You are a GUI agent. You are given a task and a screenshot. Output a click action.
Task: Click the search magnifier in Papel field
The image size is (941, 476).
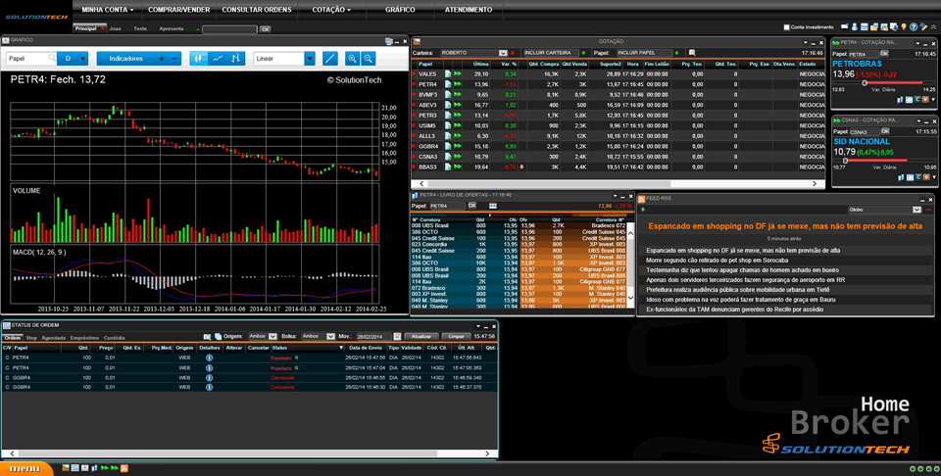52,58
